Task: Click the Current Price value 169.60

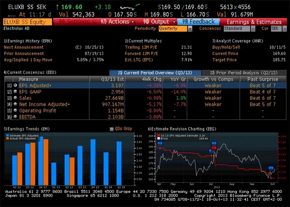Action: 279,53
